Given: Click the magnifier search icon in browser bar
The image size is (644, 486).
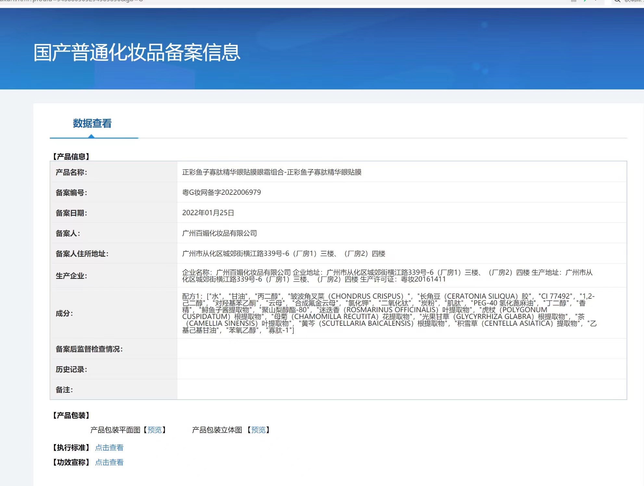Looking at the screenshot, I should [617, 1].
